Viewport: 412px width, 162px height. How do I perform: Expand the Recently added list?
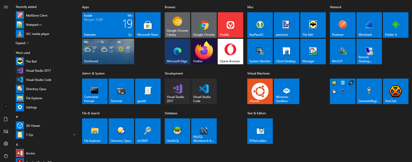point(22,43)
